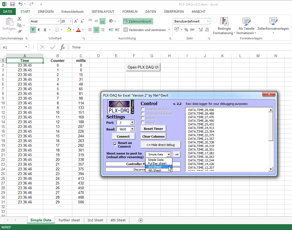This screenshot has width=292, height=230.
Task: Align cell text left
Action: click(x=90, y=30)
